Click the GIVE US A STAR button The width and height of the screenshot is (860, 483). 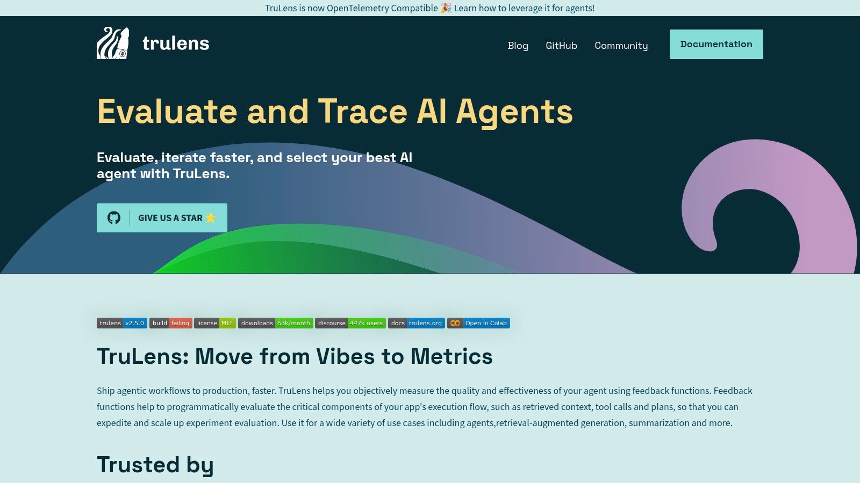[162, 218]
